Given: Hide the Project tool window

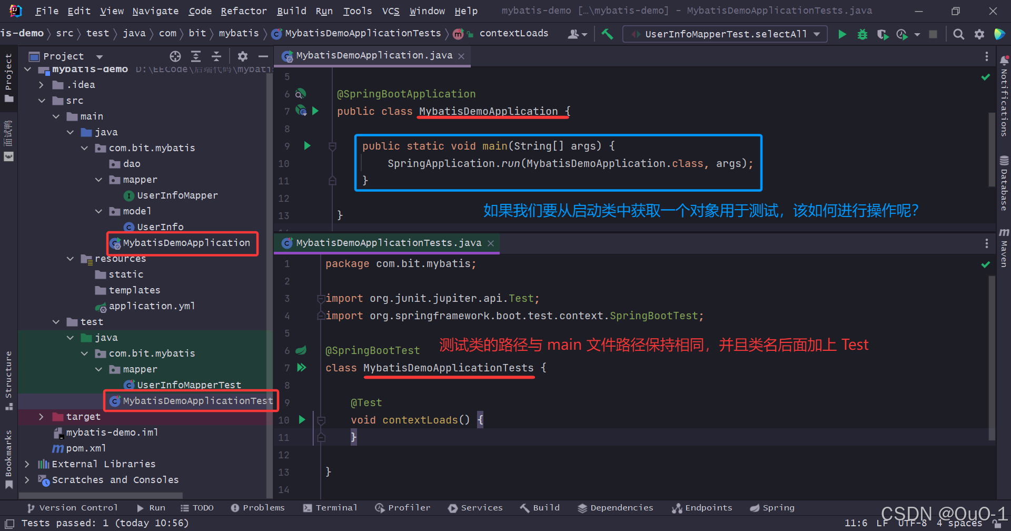Looking at the screenshot, I should coord(263,56).
